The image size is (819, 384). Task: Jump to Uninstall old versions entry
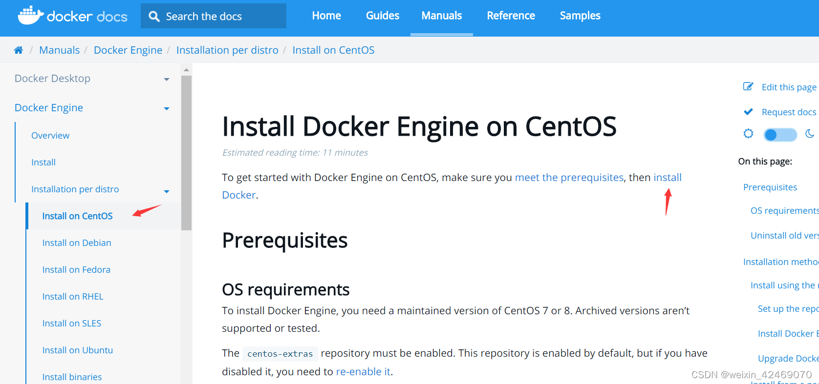pos(785,236)
